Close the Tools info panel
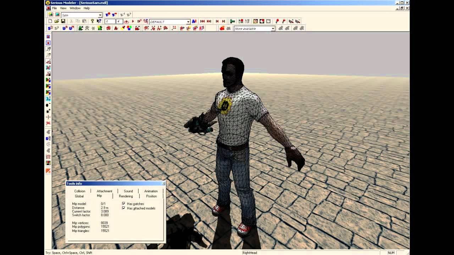This screenshot has height=255, width=454. [x=164, y=183]
